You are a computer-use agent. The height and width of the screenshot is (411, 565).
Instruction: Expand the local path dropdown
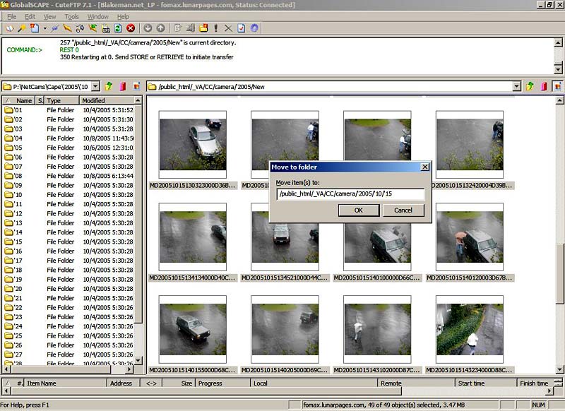point(95,86)
